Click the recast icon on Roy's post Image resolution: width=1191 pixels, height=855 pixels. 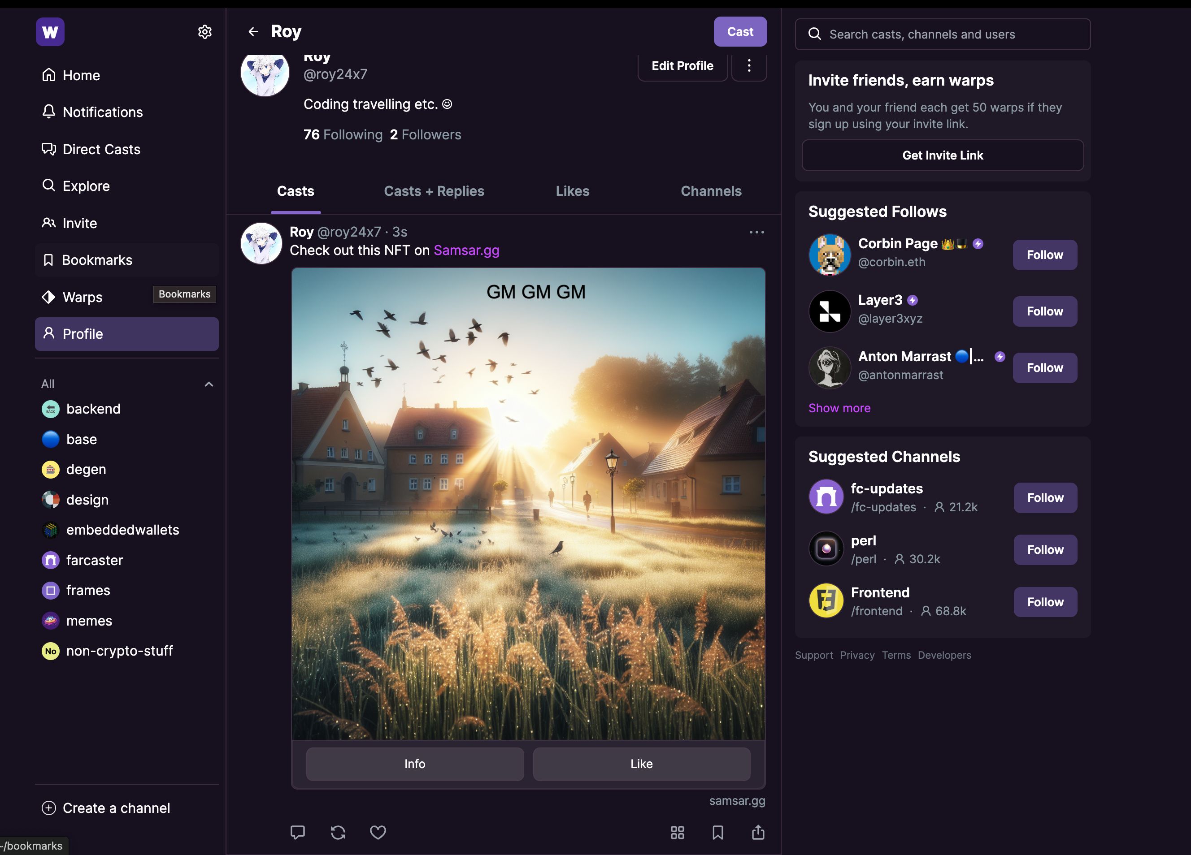point(339,831)
